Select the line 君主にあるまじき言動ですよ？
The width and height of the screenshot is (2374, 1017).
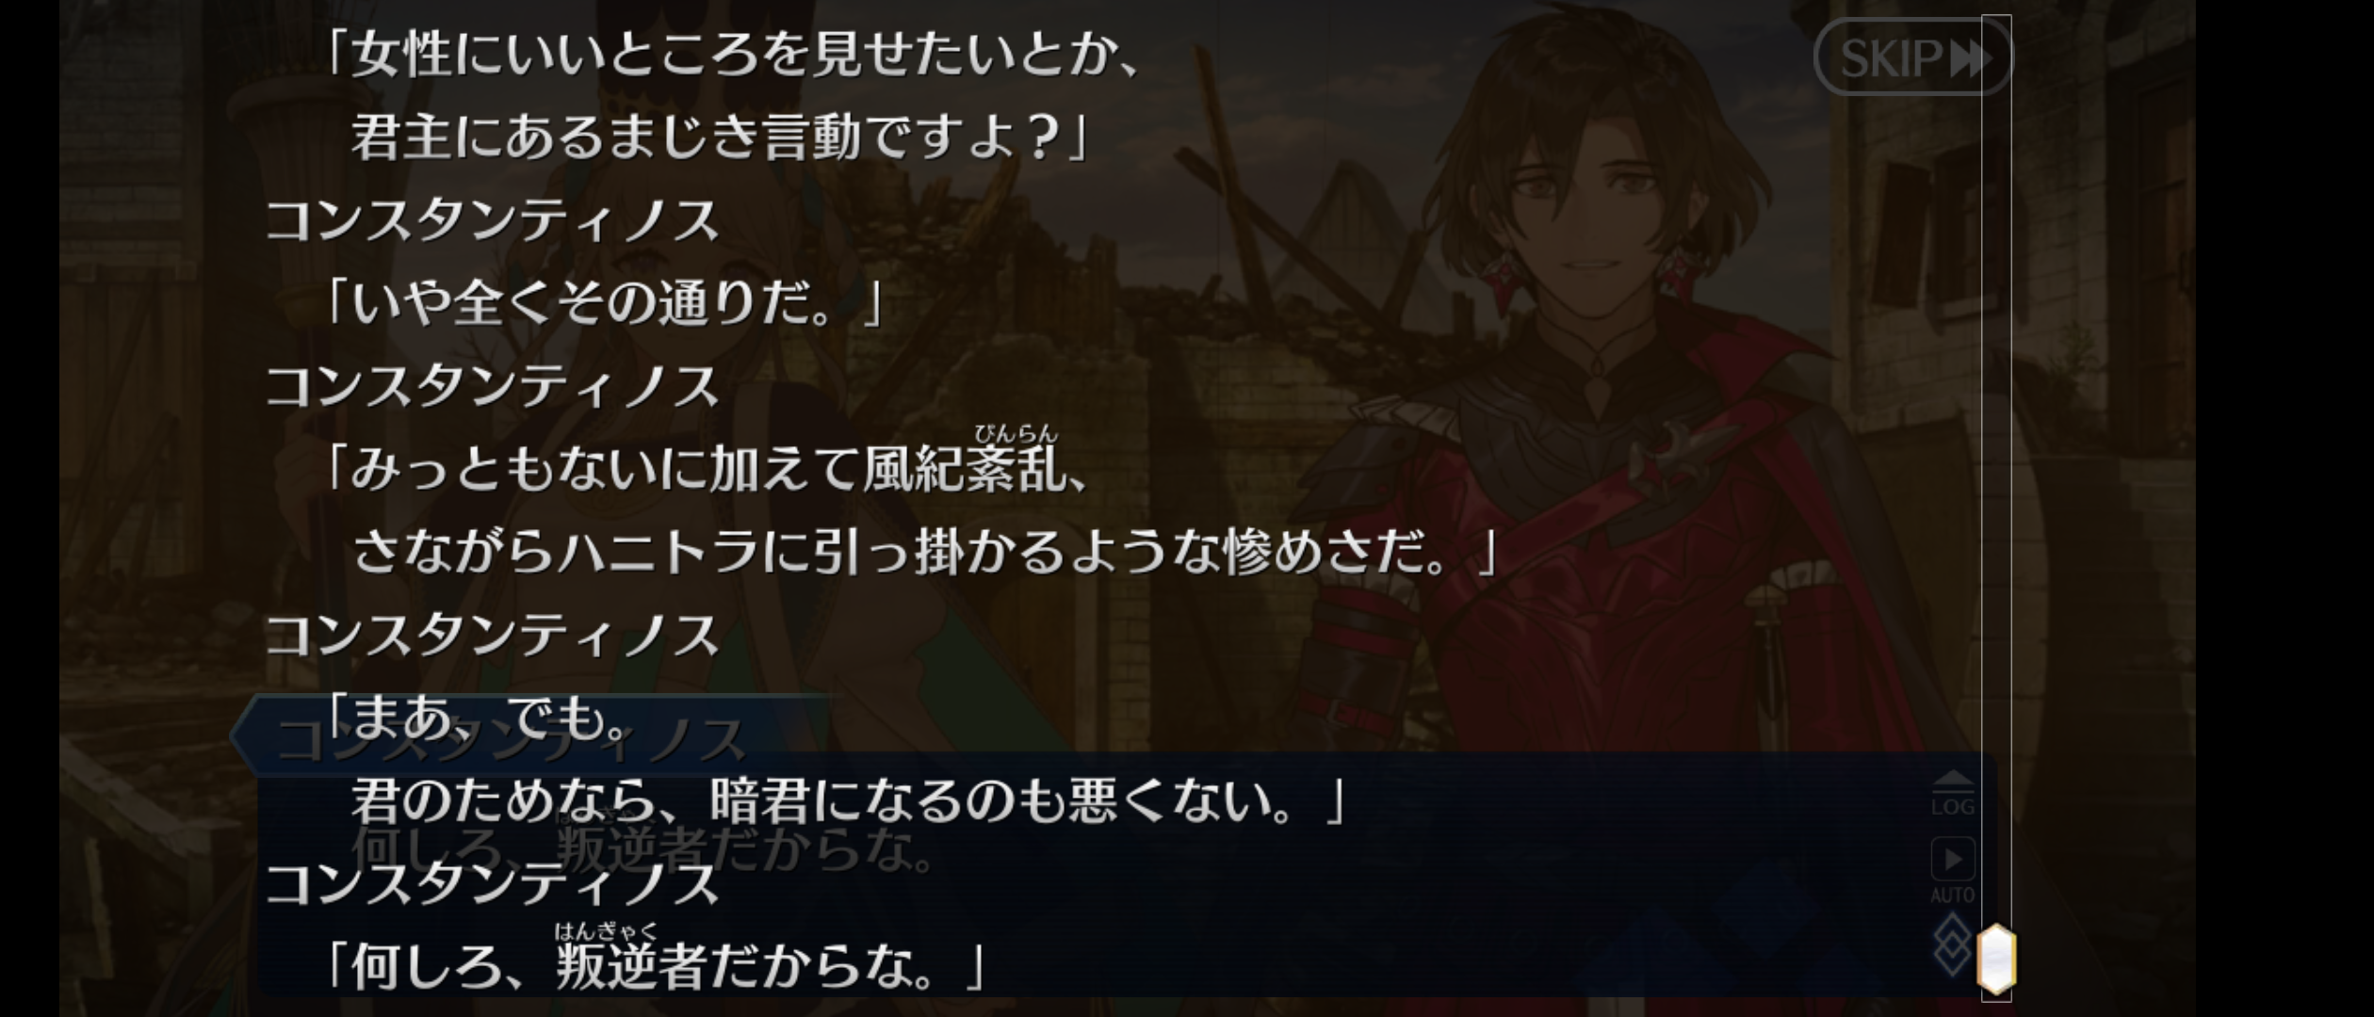coord(721,137)
